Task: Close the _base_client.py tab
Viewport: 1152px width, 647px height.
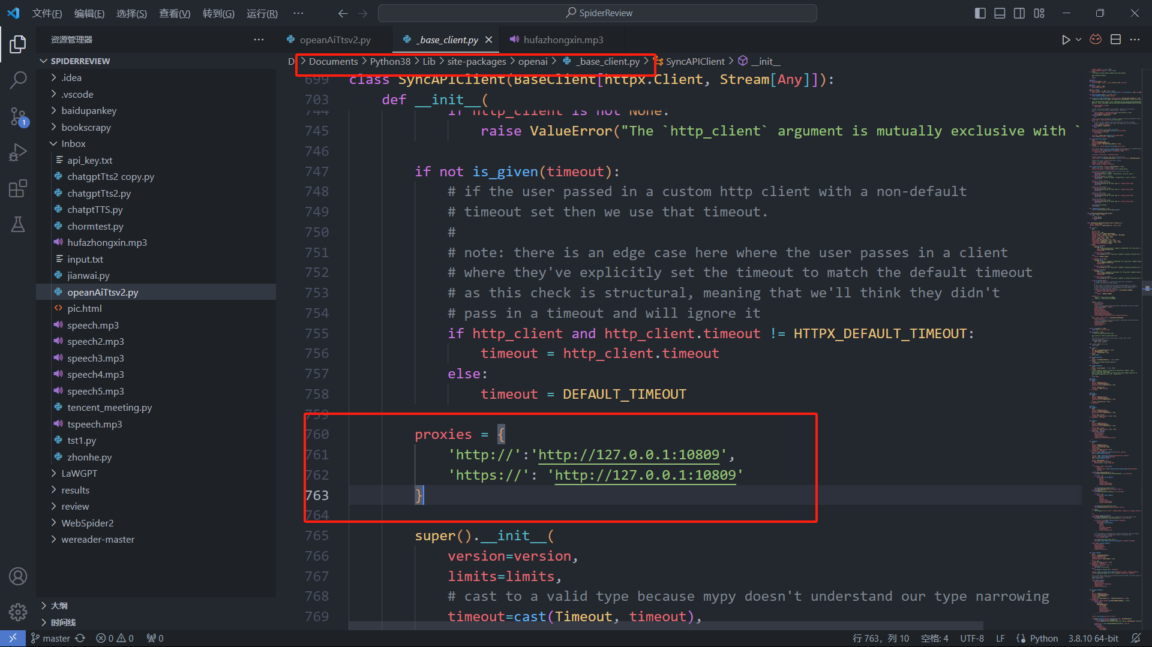Action: (488, 40)
